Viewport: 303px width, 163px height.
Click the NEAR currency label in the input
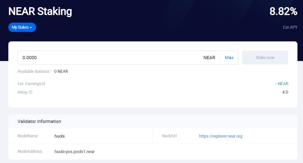[209, 58]
